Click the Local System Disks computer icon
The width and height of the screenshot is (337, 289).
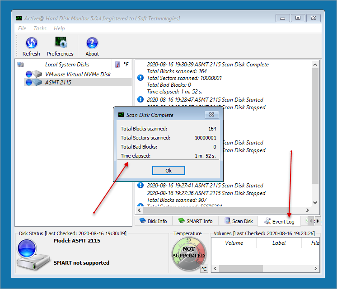20,65
